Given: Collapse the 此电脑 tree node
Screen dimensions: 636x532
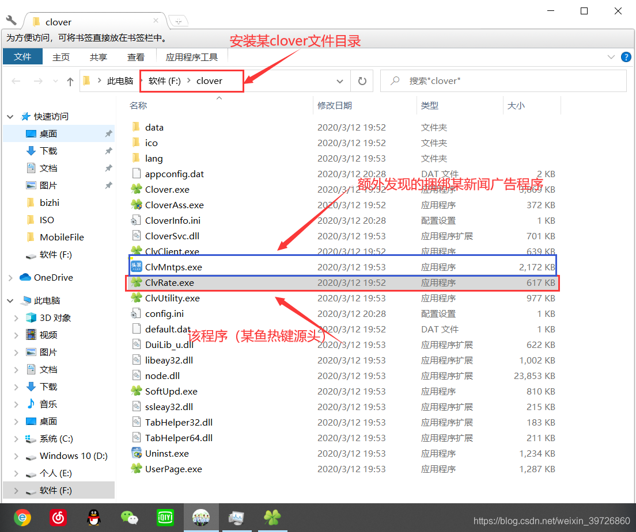Looking at the screenshot, I should pos(10,301).
